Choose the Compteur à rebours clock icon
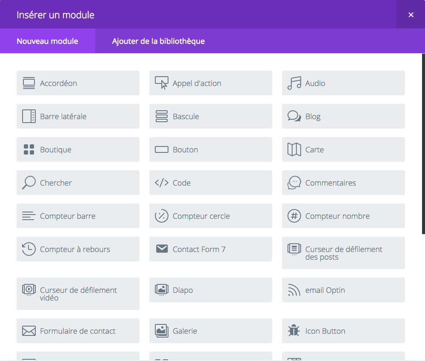 coord(29,249)
